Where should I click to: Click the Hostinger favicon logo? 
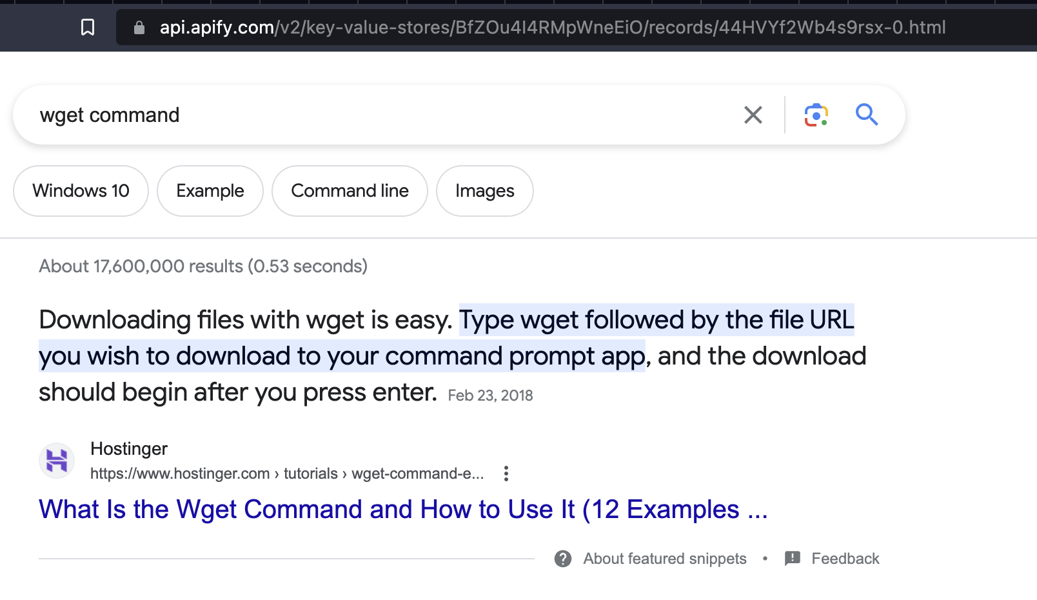(57, 461)
